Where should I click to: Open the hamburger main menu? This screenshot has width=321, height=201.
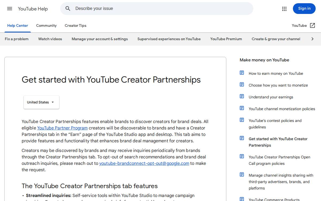[x=10, y=9]
